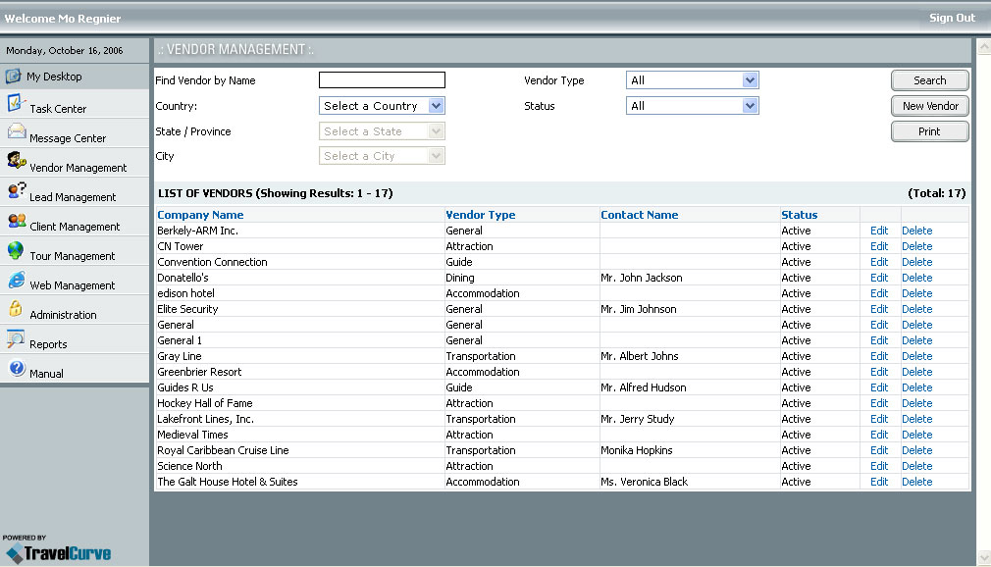Delete the Gray Line vendor
Image resolution: width=991 pixels, height=567 pixels.
pos(917,356)
